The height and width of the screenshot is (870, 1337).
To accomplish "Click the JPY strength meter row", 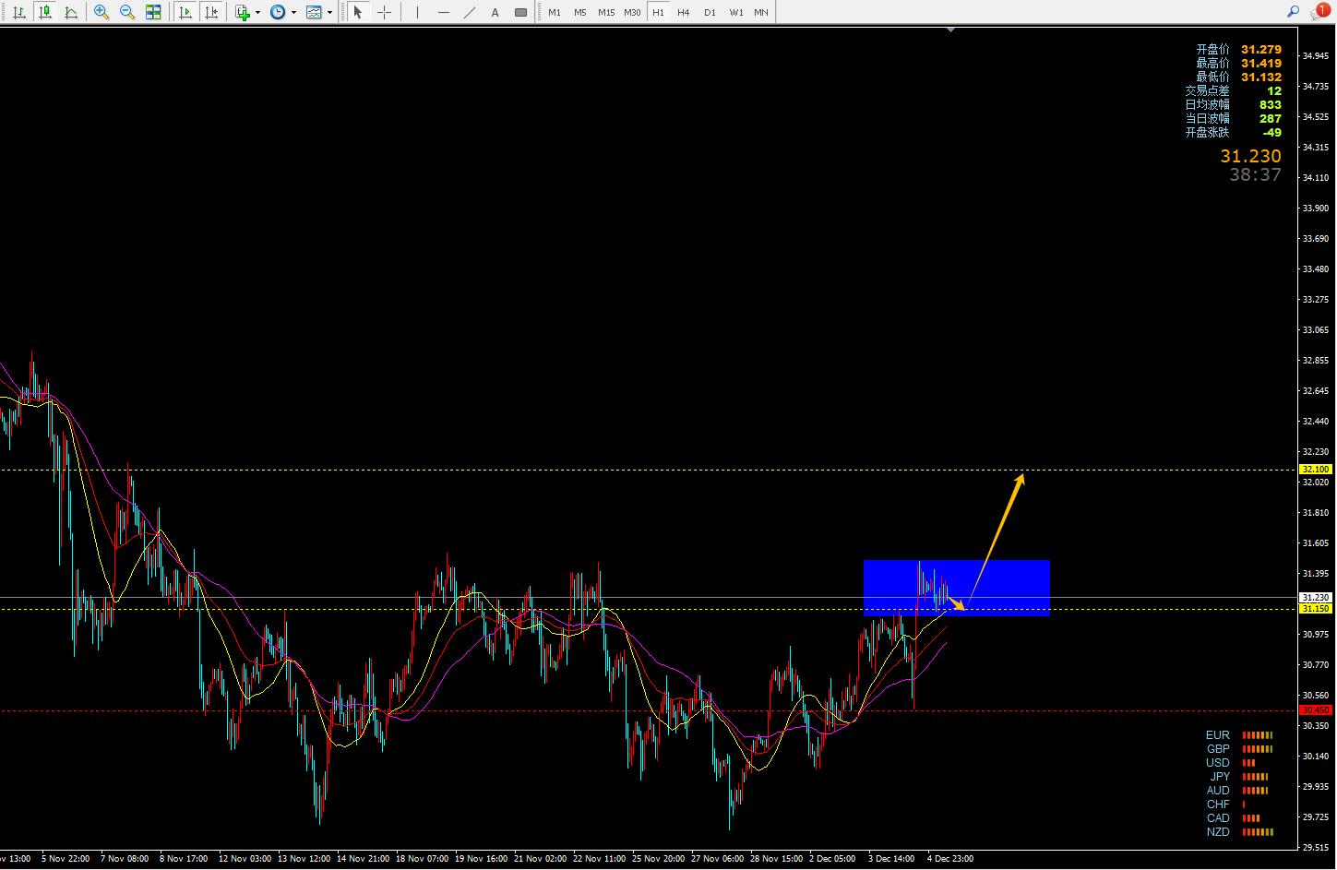I will coord(1239,777).
